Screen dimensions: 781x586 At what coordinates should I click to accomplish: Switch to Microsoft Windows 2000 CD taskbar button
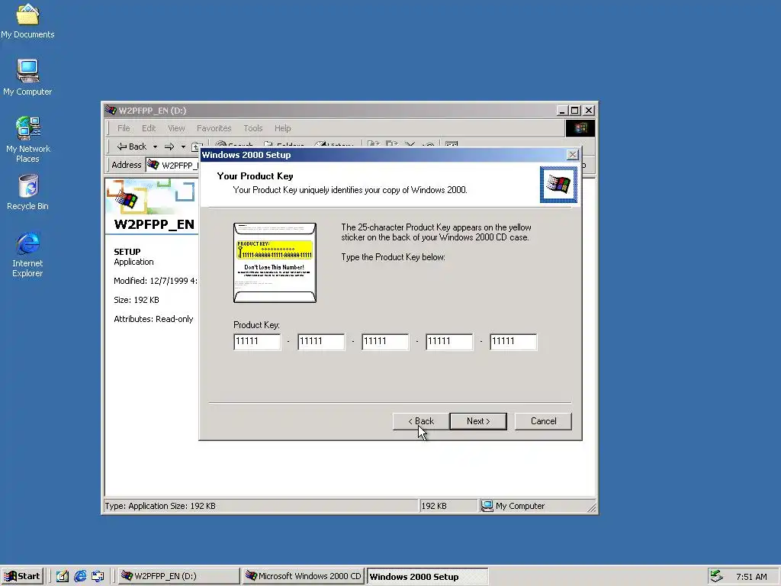point(303,576)
